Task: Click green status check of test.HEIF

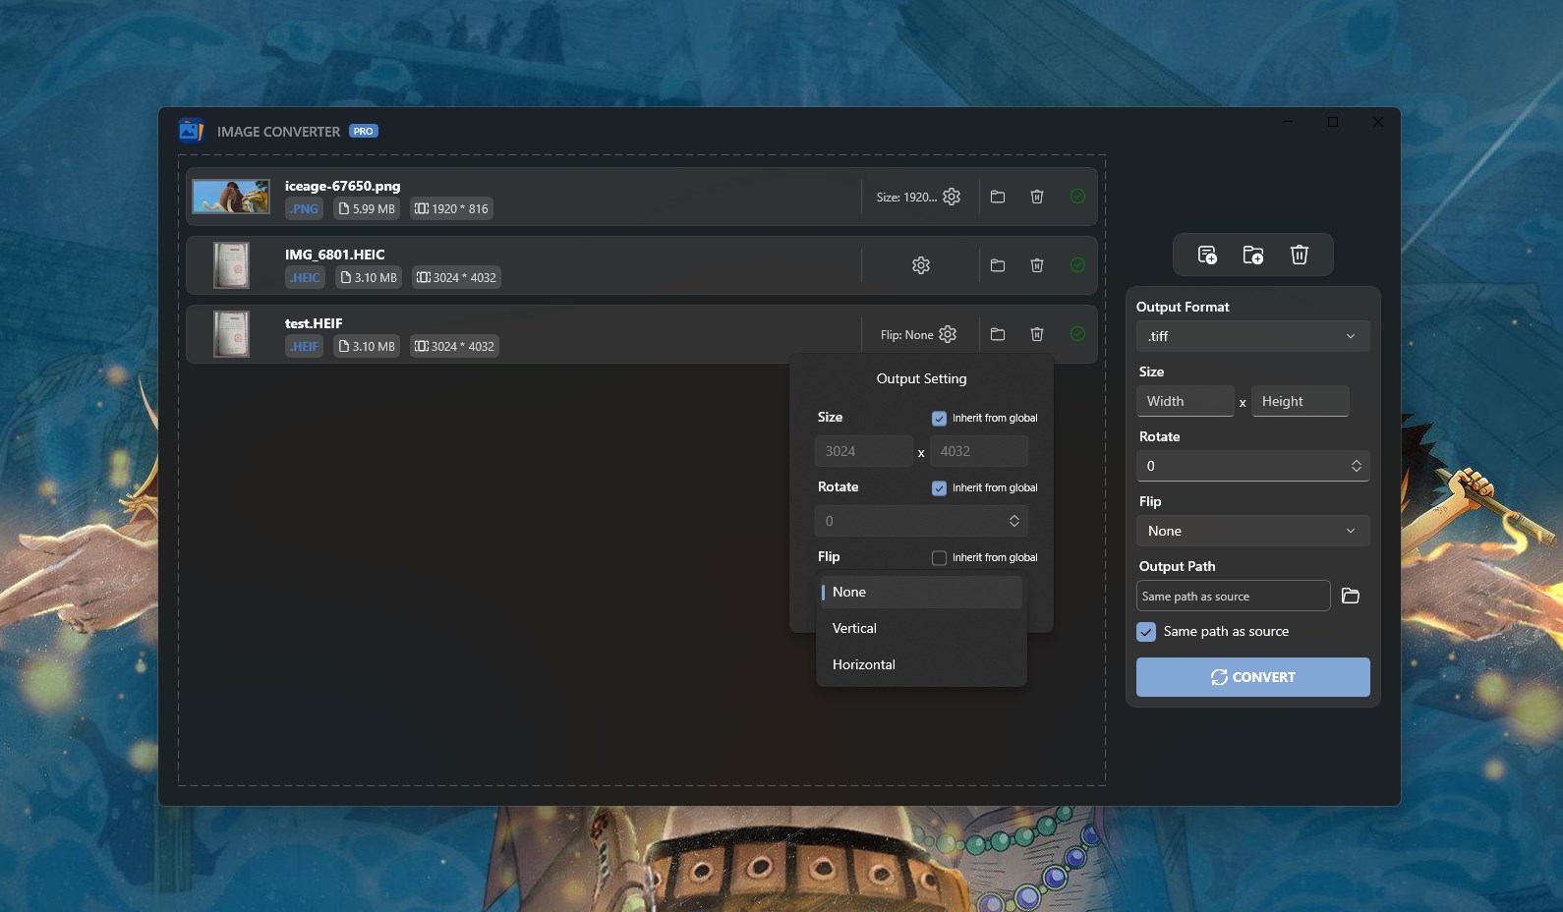Action: 1077,334
